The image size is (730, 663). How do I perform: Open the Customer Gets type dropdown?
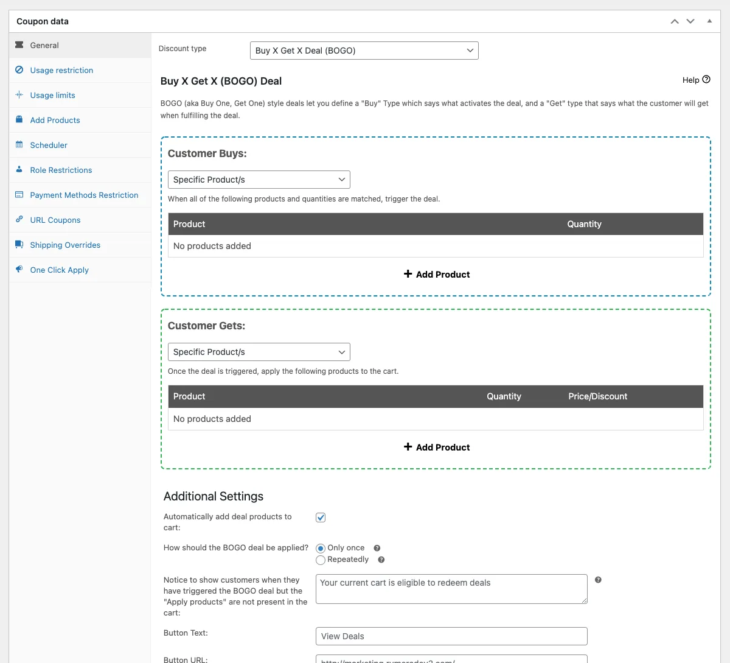tap(259, 352)
